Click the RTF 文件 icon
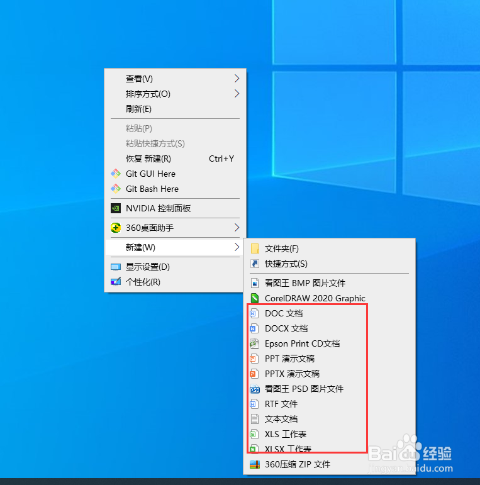This screenshot has height=485, width=480. [x=254, y=404]
